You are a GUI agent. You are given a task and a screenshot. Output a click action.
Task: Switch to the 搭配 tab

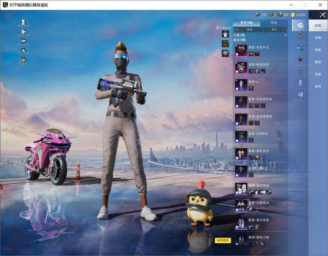tap(274, 23)
